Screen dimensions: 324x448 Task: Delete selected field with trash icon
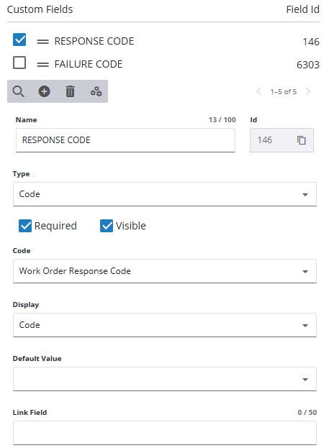71,92
